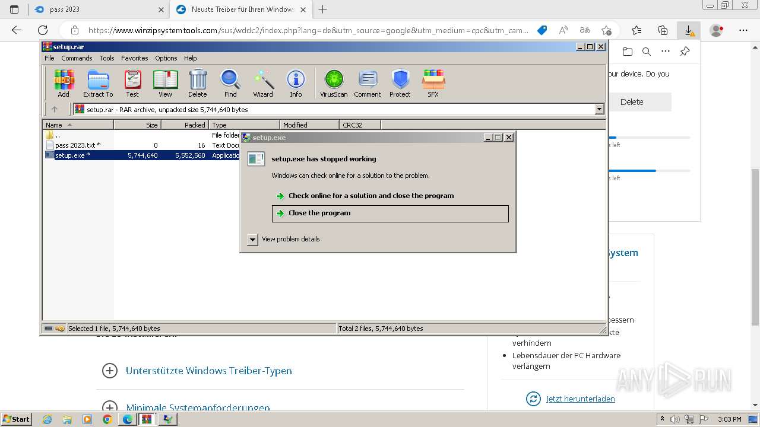Expand View problem details
The height and width of the screenshot is (427, 760).
(x=284, y=239)
